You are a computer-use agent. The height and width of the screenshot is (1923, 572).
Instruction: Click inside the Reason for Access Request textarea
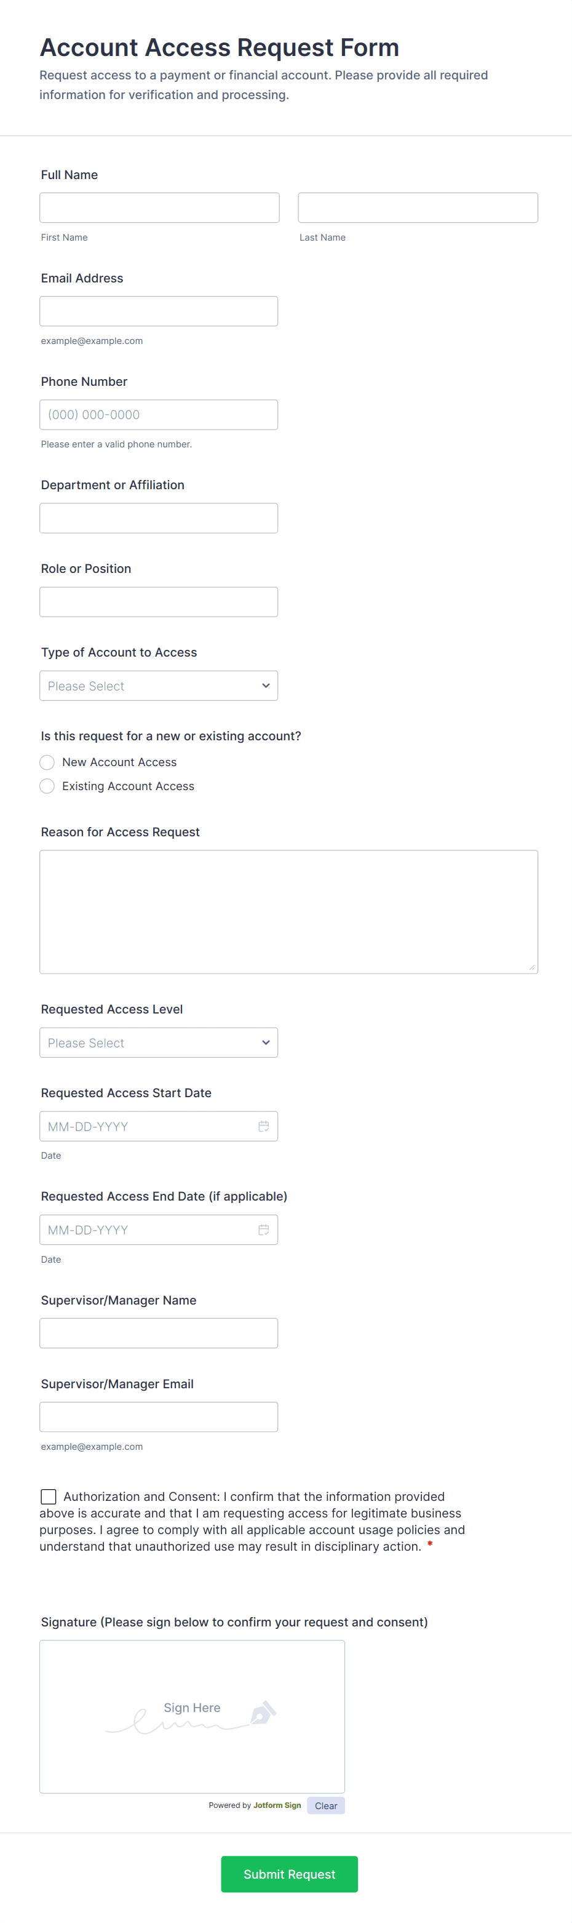[x=288, y=911]
